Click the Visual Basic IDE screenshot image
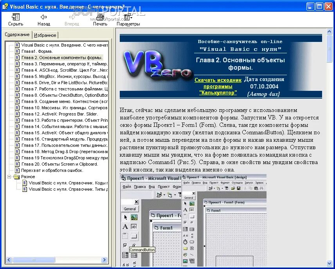This screenshot has height=269, width=335. point(193,220)
